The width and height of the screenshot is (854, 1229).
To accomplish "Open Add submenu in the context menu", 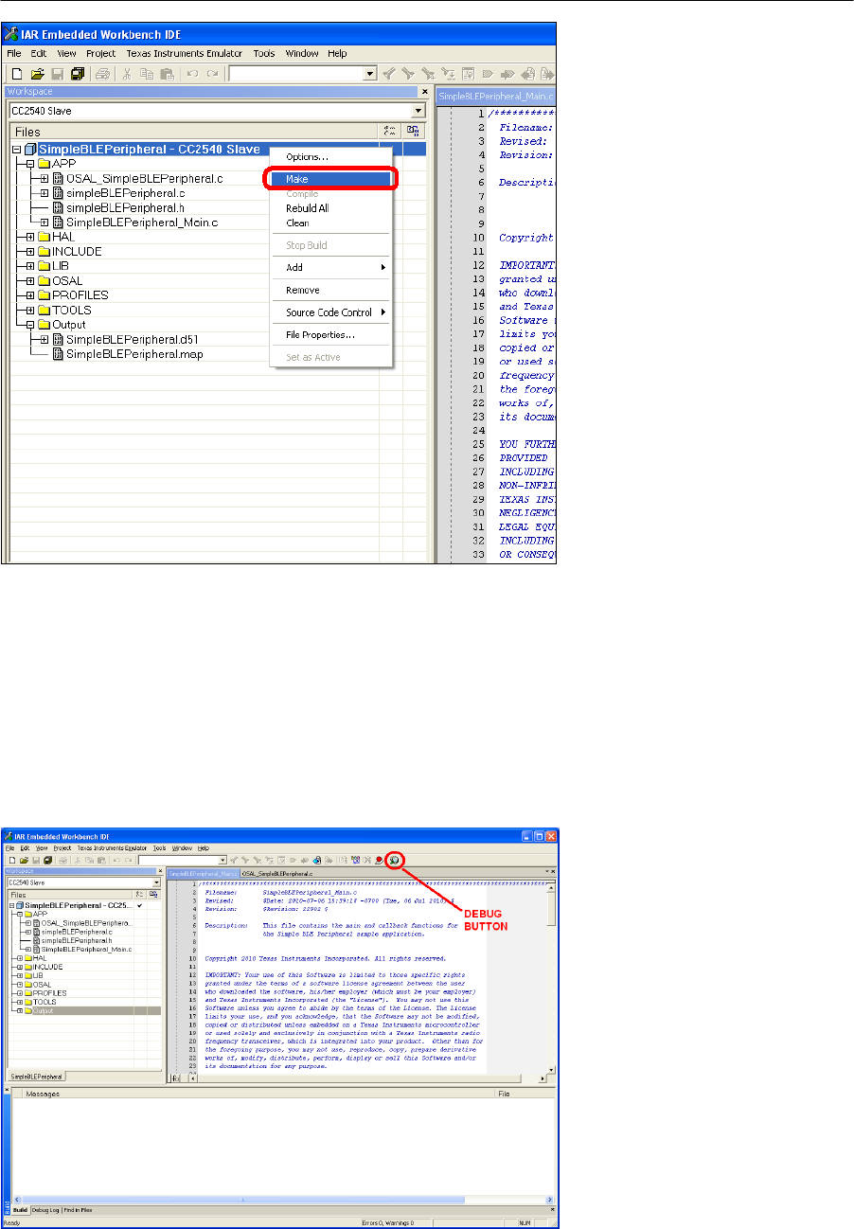I will [x=331, y=268].
